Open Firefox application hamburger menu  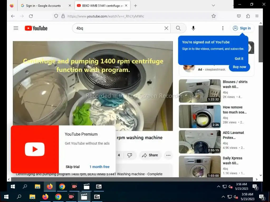(257, 16)
